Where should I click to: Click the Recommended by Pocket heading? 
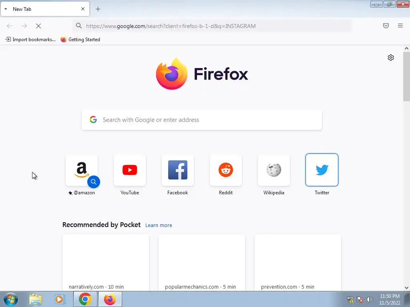click(x=101, y=225)
